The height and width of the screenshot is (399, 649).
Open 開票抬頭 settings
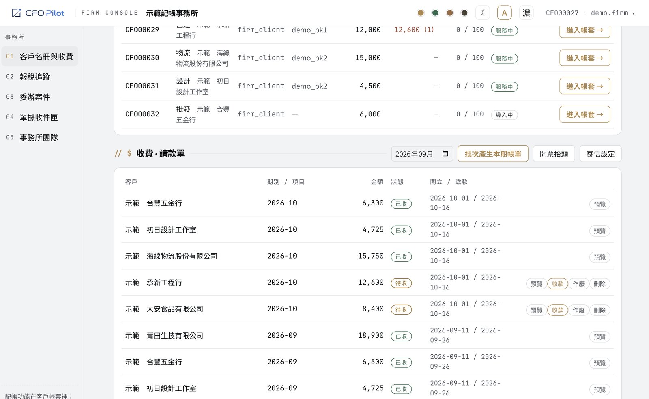554,154
